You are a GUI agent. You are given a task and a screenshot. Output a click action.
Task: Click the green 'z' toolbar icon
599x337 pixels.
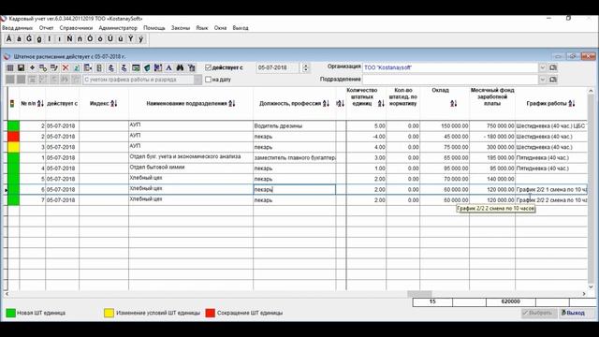[x=77, y=68]
